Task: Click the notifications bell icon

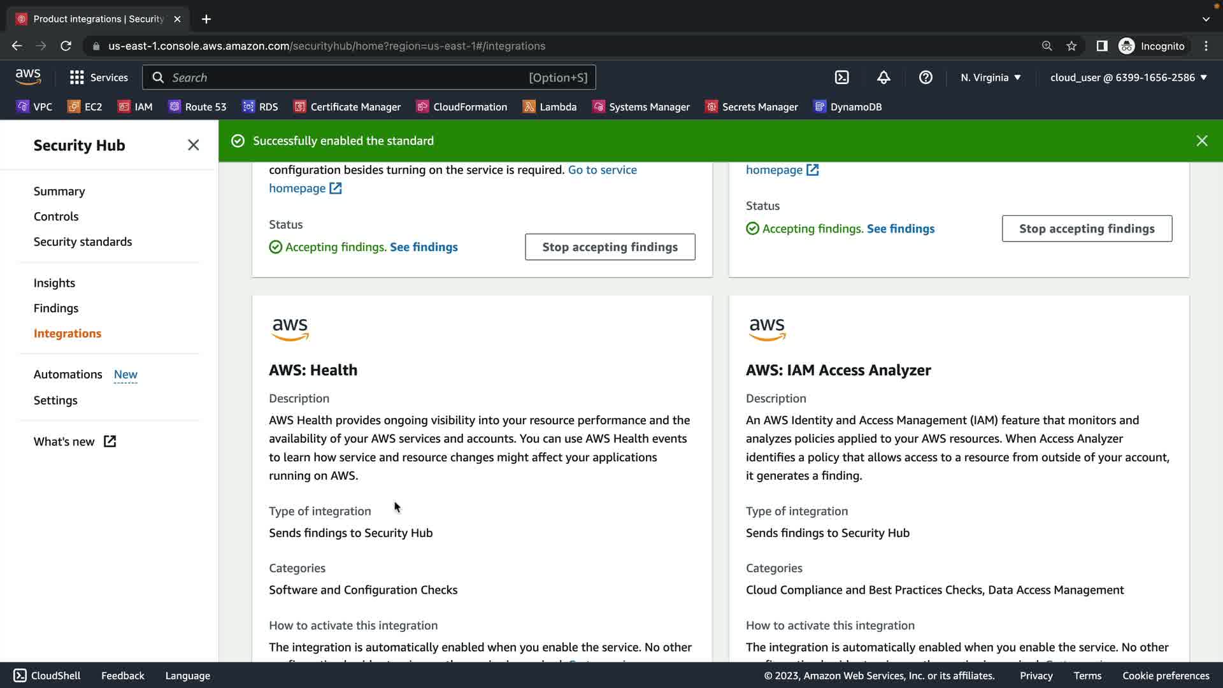Action: pyautogui.click(x=883, y=78)
